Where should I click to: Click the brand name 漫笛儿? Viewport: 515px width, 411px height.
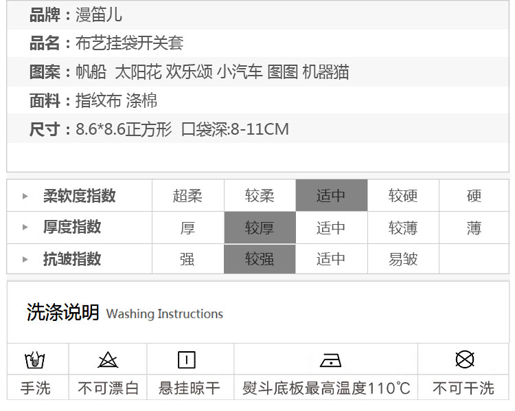(99, 15)
